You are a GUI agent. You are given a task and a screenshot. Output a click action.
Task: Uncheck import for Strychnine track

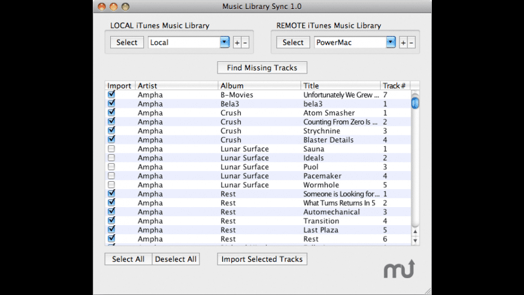pyautogui.click(x=111, y=131)
